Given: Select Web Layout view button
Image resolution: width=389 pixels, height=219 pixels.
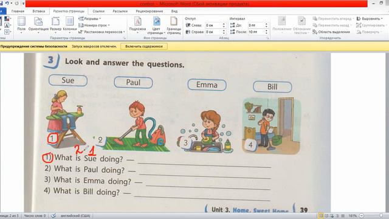Looking at the screenshot, I should point(332,216).
